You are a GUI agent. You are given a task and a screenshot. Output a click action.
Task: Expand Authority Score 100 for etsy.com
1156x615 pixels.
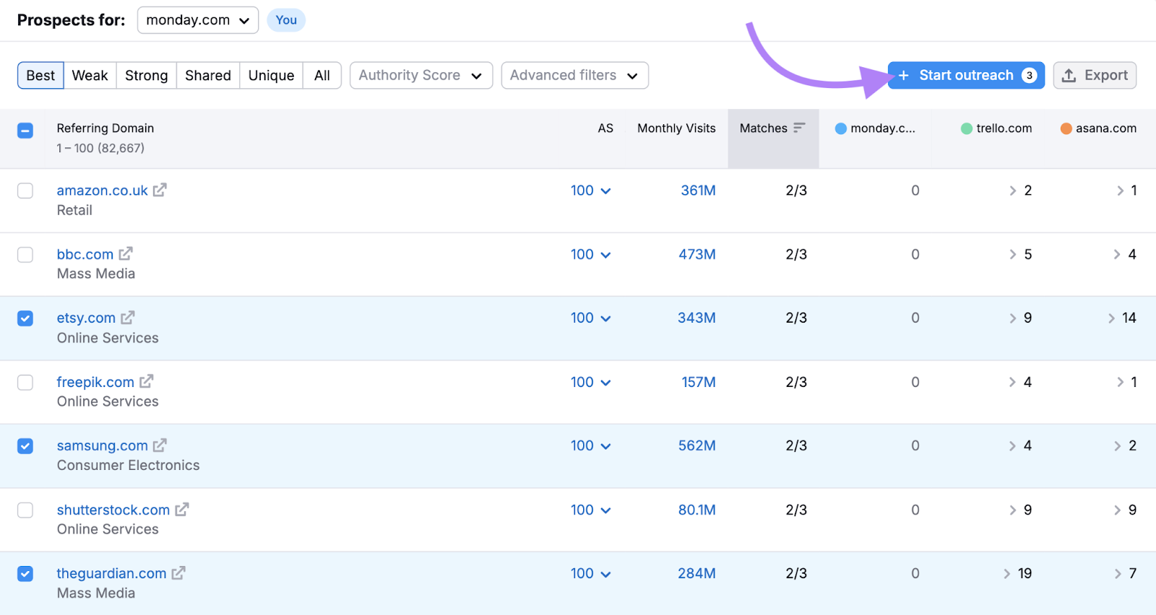[590, 318]
